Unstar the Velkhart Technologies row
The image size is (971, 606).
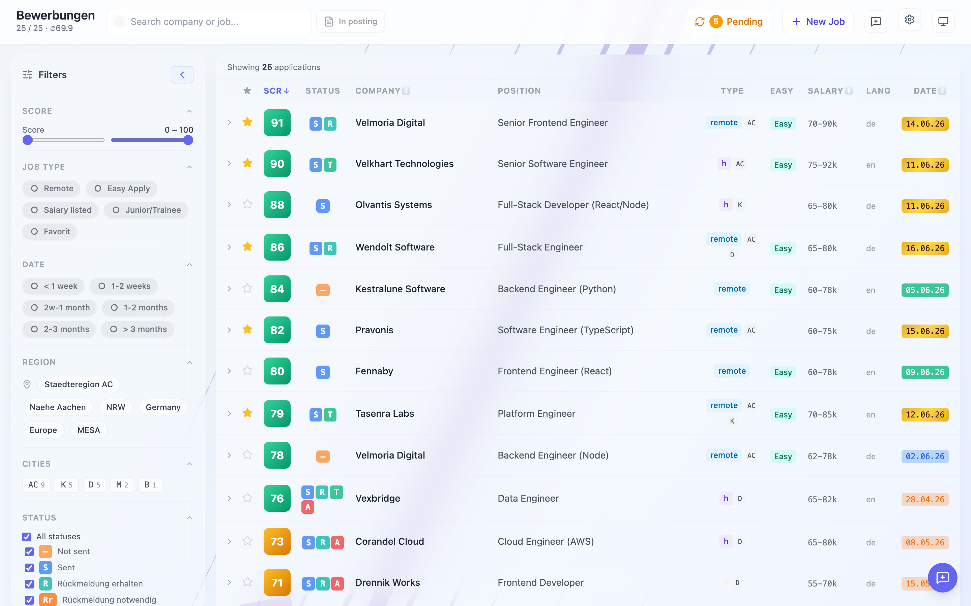pyautogui.click(x=247, y=163)
